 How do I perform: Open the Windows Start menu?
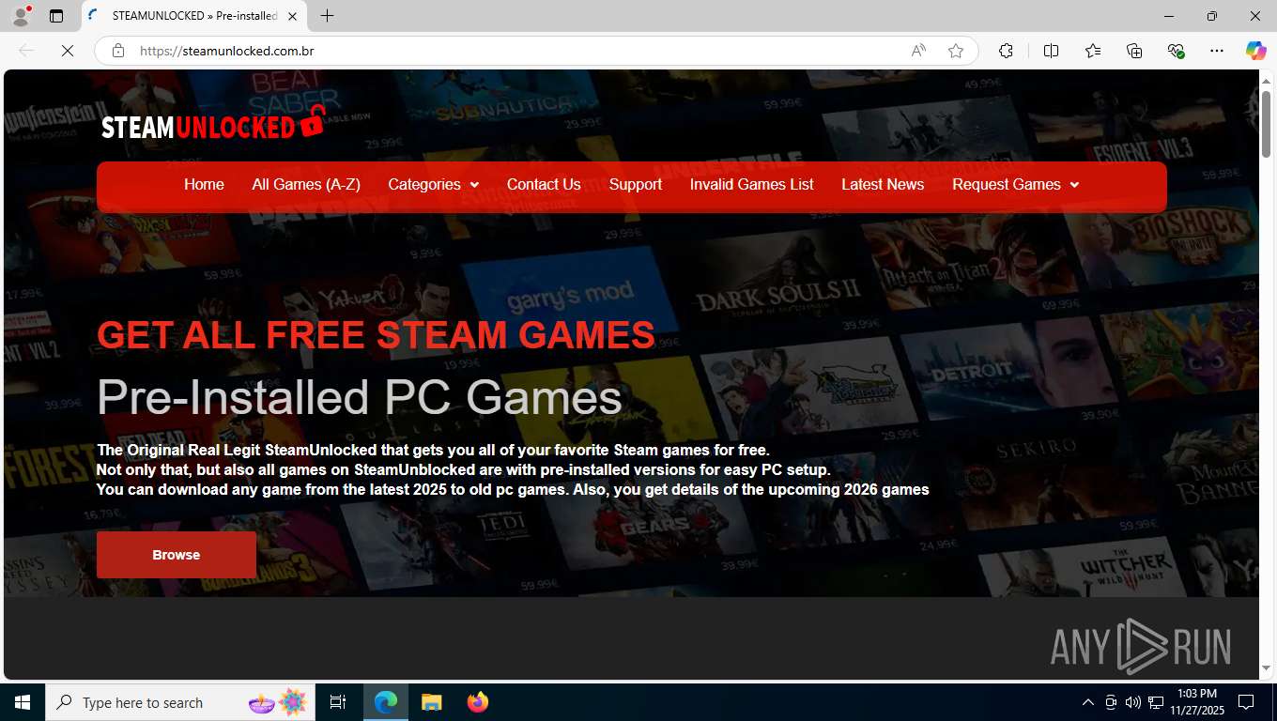[23, 702]
